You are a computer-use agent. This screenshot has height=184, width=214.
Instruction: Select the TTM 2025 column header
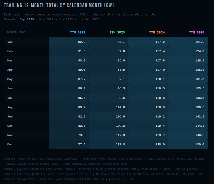point(197,32)
